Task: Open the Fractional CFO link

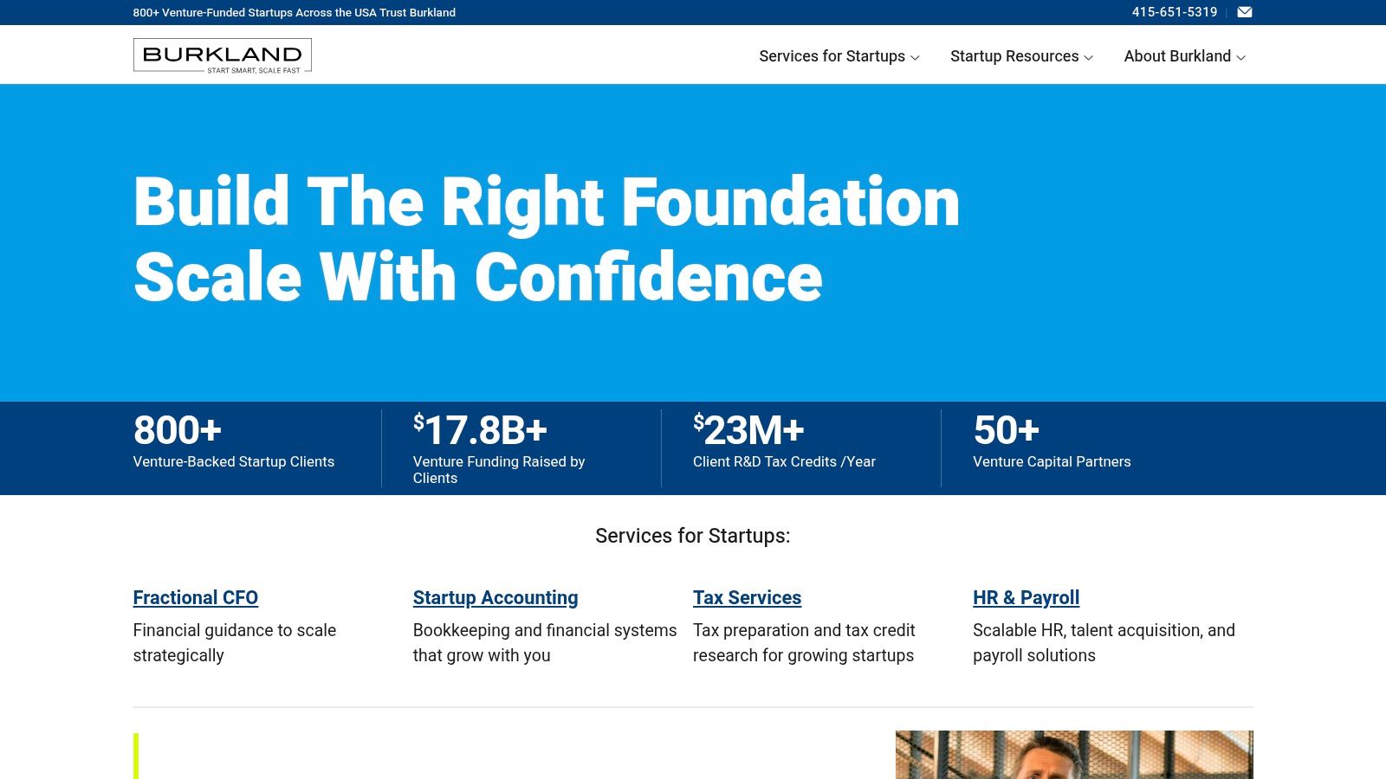Action: [195, 597]
